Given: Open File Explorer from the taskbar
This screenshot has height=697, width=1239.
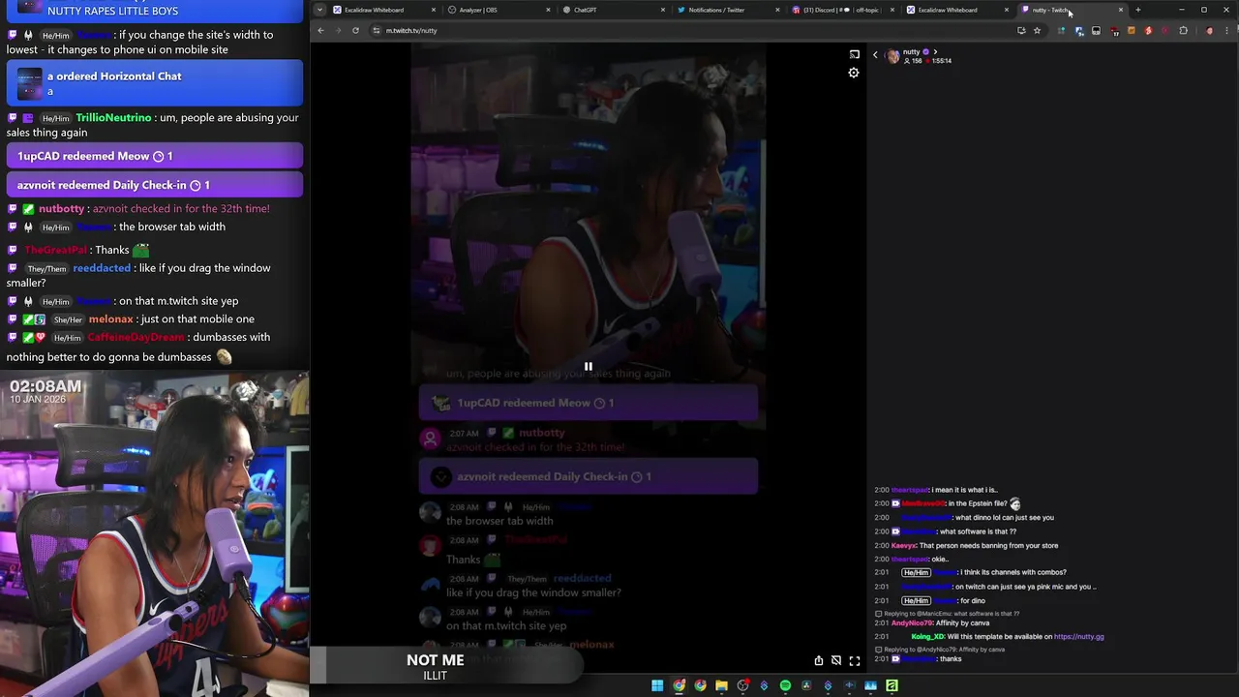Looking at the screenshot, I should click(x=721, y=685).
